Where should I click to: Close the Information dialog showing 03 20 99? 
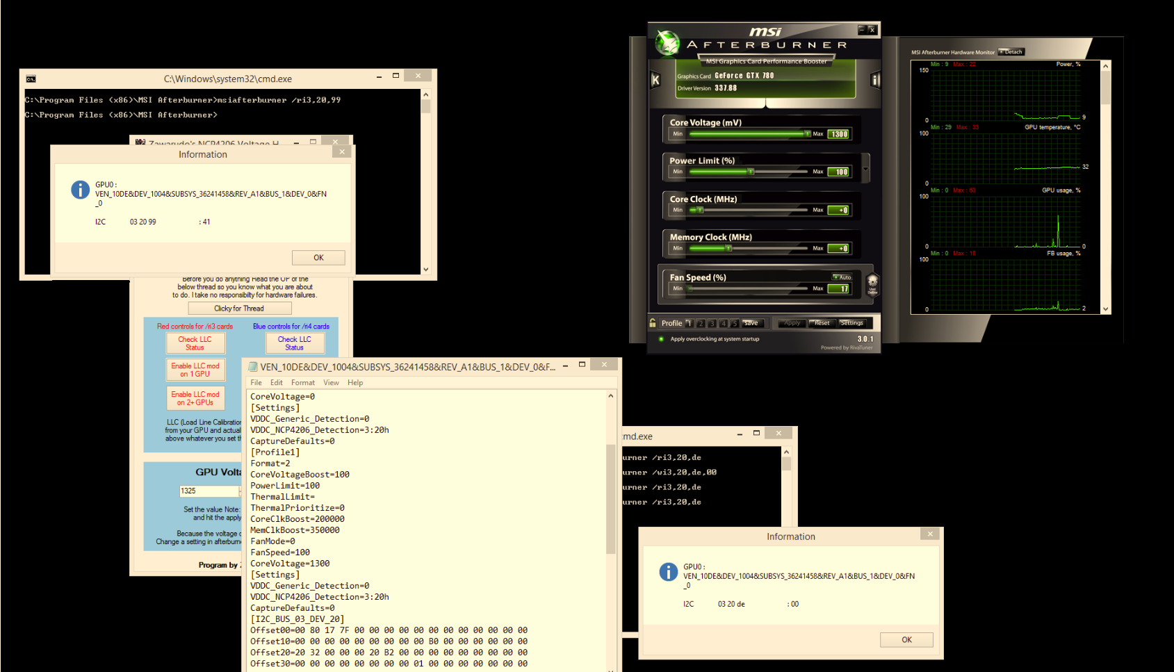(342, 151)
